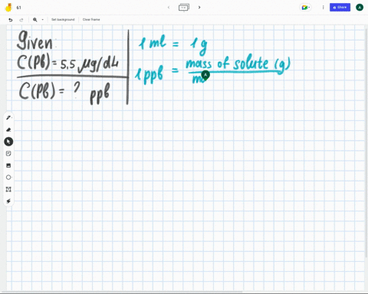Click the redo arrow
The height and width of the screenshot is (294, 368).
click(x=21, y=20)
